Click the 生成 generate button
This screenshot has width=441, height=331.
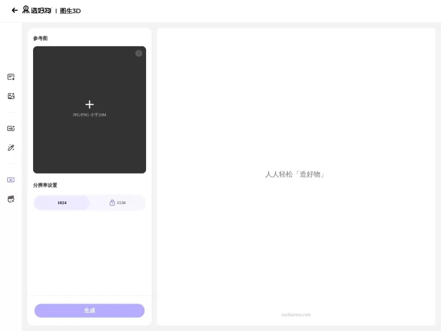(x=89, y=311)
